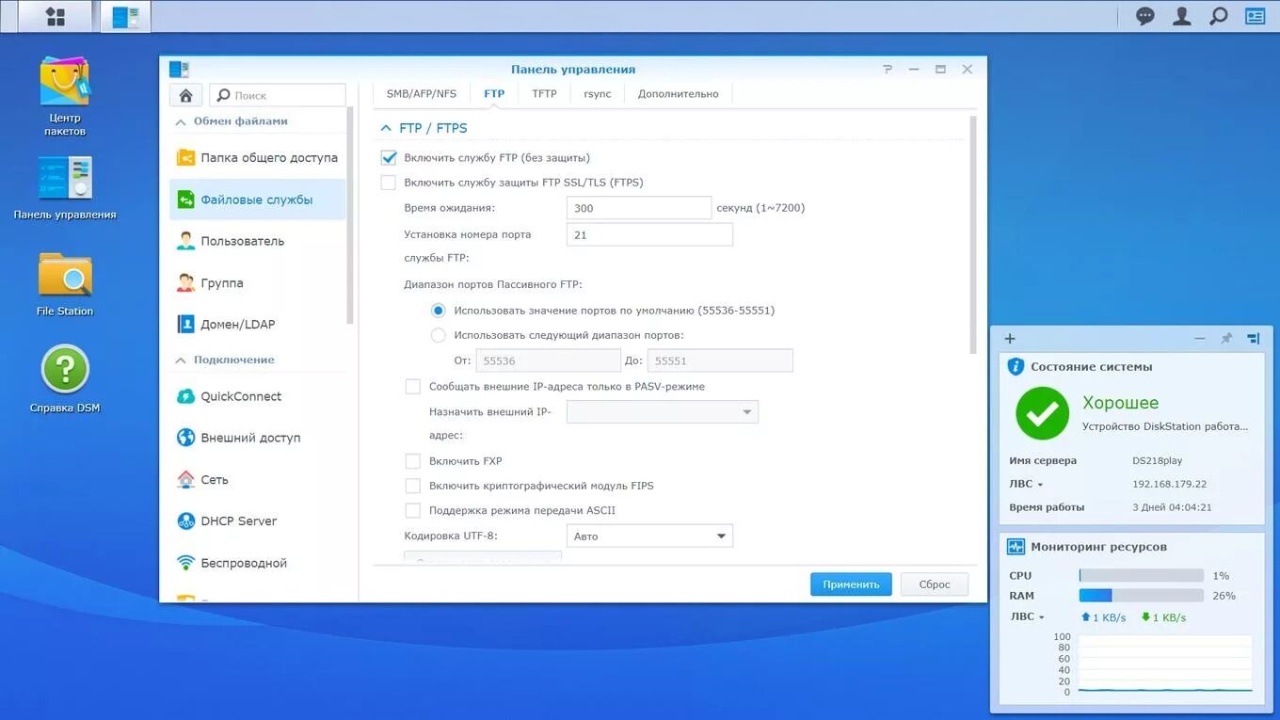Click timeout field showing 300
Screen dimensions: 1280x720
point(639,208)
